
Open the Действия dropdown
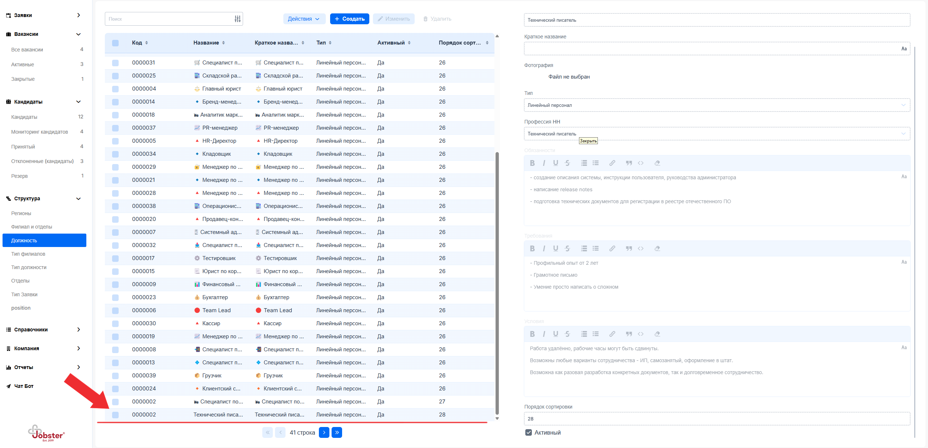pos(304,19)
